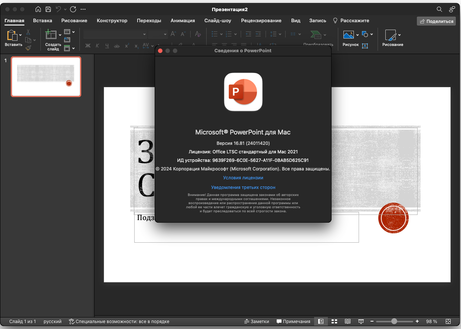
Task: Toggle the Примечания comments pane
Action: coord(294,321)
